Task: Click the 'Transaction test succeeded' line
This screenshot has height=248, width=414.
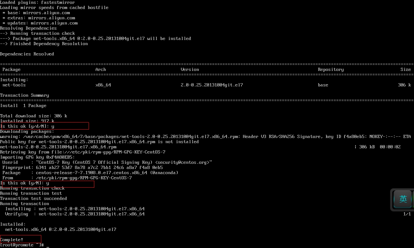Action: (x=34, y=198)
